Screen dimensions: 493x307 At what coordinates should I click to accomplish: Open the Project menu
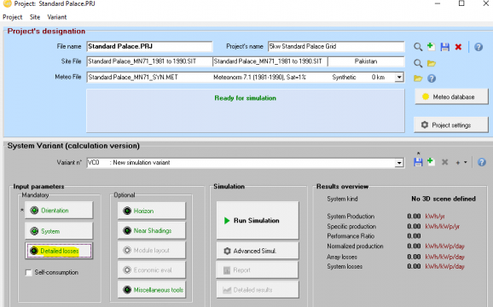pos(12,17)
